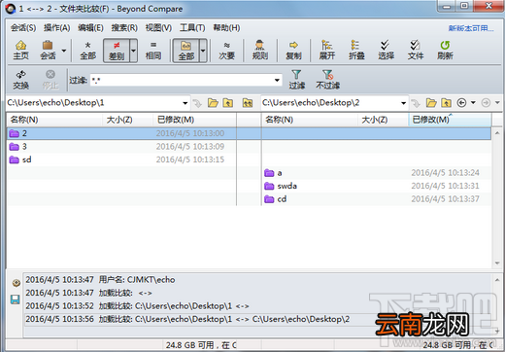Open the 帮助(H) menu
This screenshot has width=505, height=352.
pyautogui.click(x=226, y=28)
